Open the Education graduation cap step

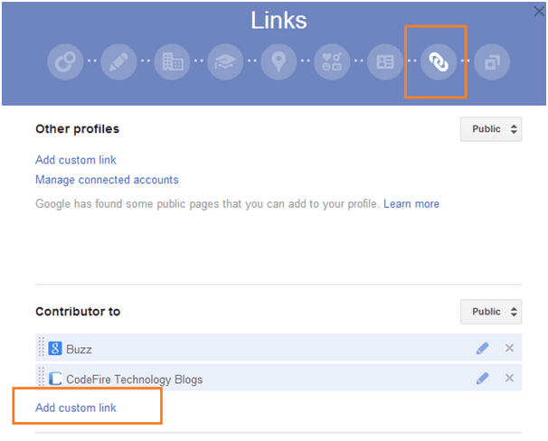[225, 61]
